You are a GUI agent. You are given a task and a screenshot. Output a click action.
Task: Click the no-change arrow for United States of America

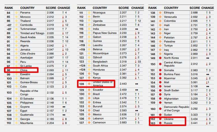[136, 84]
